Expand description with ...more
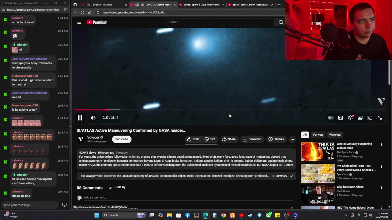 pyautogui.click(x=289, y=165)
